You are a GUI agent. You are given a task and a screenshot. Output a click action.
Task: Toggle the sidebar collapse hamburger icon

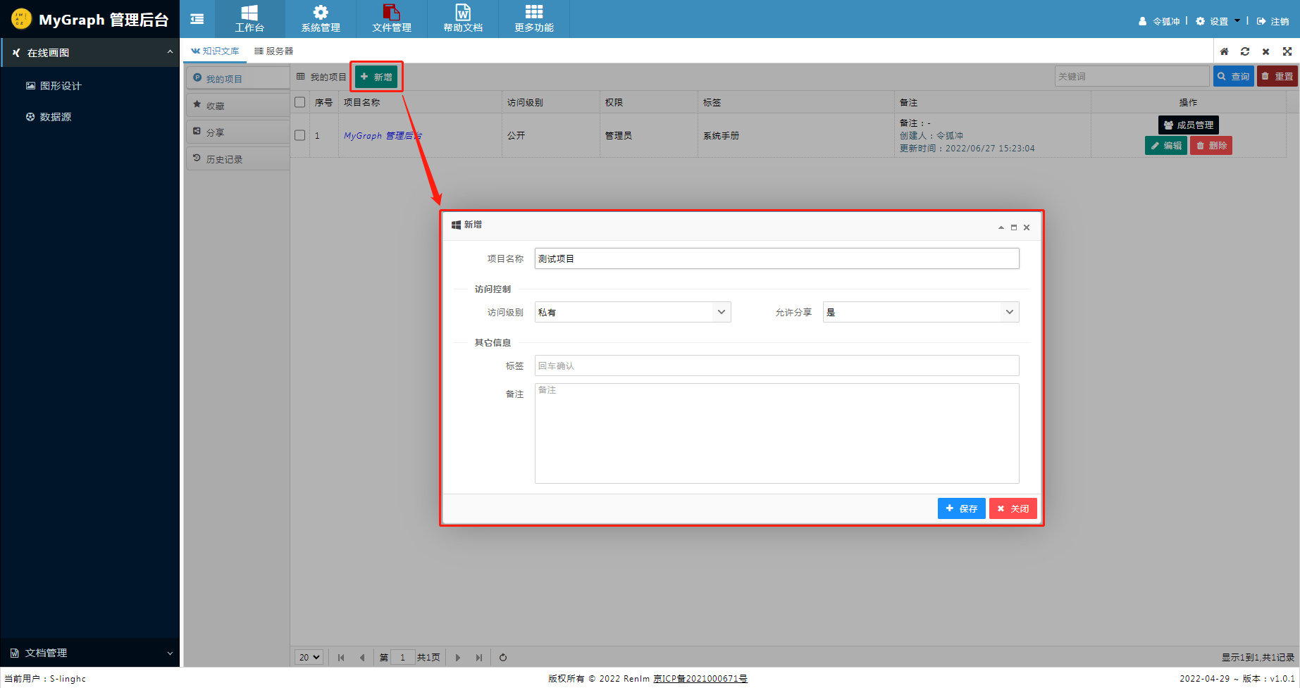[197, 19]
